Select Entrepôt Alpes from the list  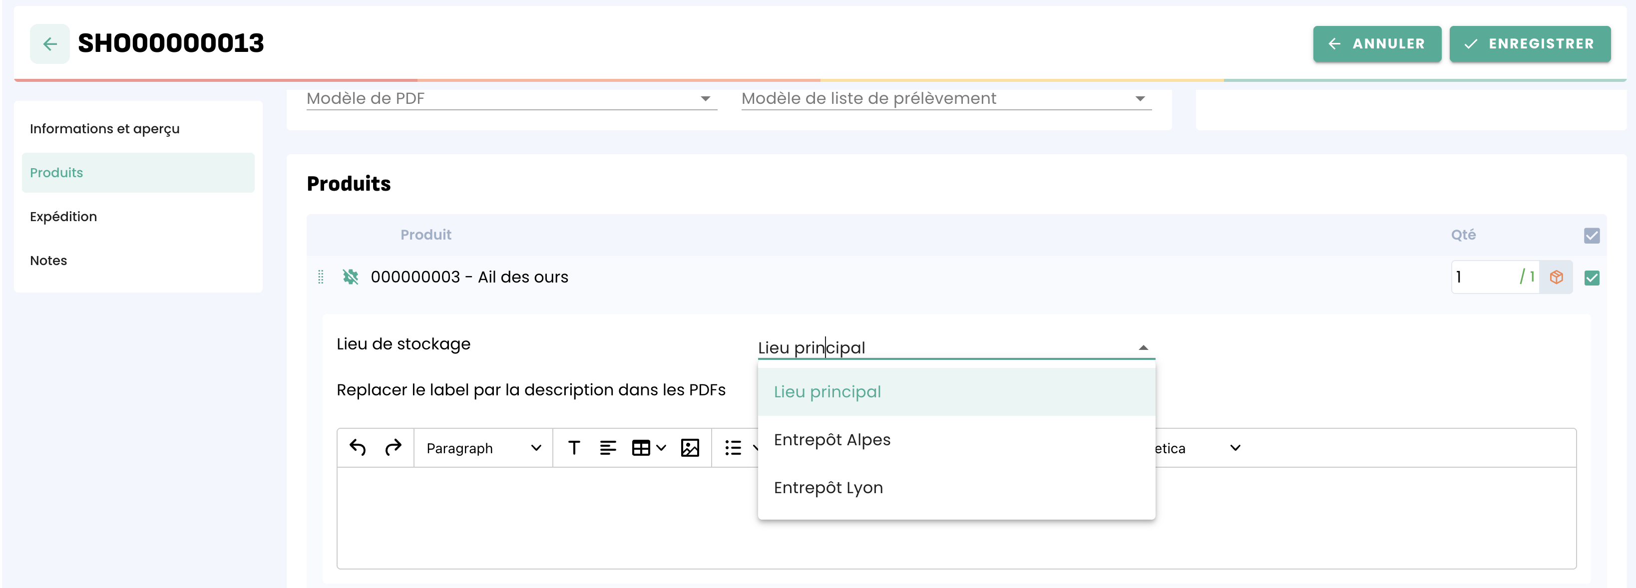point(832,439)
